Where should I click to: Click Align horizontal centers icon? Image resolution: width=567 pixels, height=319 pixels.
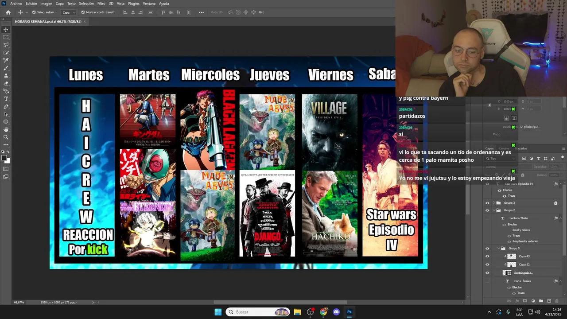coord(133,12)
